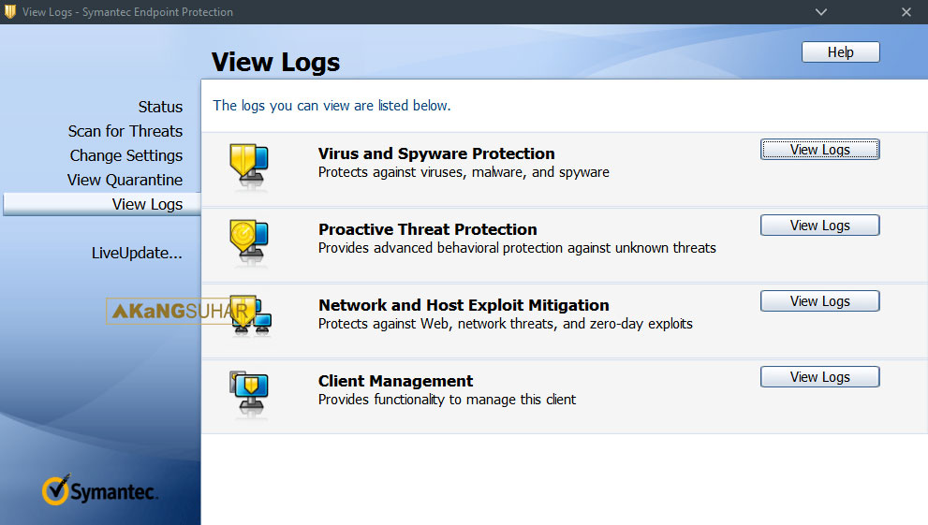Open the title bar chevron dropdown
Screen dimensions: 928x525
tap(821, 12)
